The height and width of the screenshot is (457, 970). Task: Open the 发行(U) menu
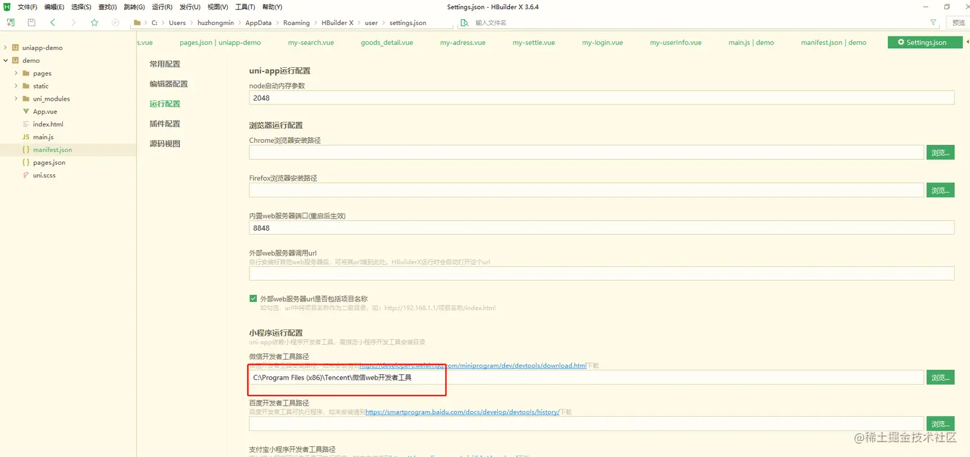click(189, 7)
